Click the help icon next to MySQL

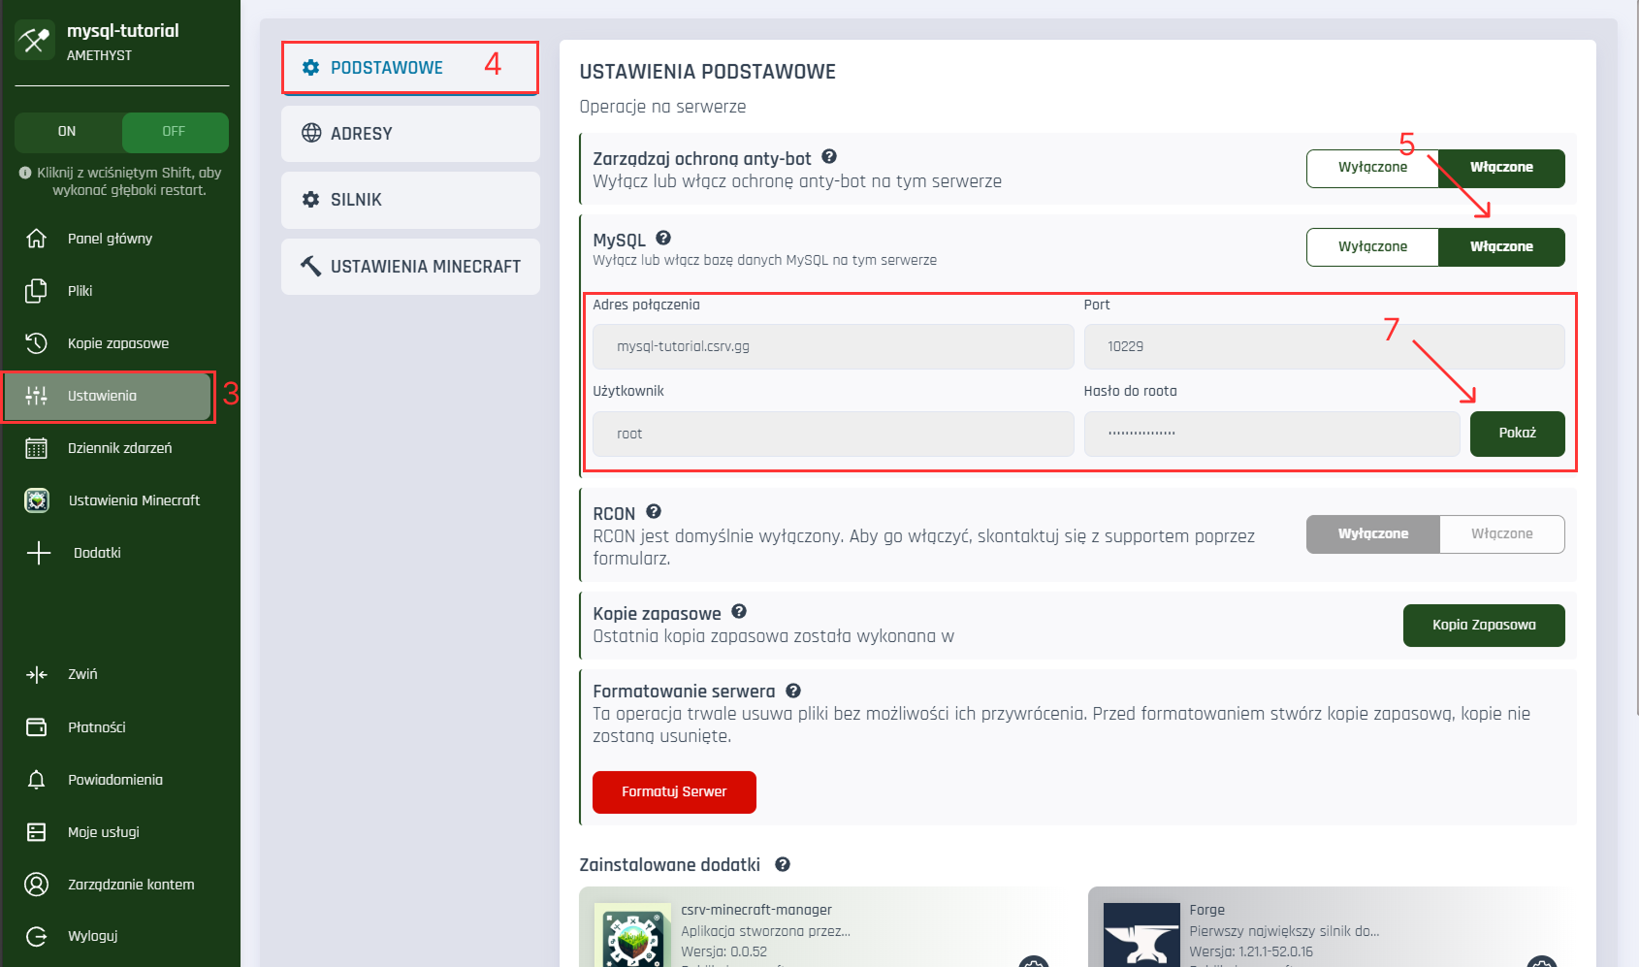[663, 238]
